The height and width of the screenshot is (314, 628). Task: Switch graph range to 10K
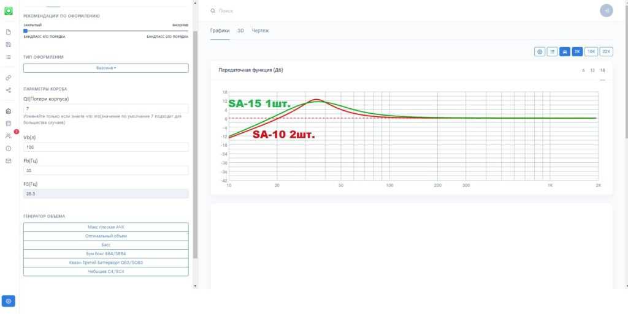coord(591,52)
